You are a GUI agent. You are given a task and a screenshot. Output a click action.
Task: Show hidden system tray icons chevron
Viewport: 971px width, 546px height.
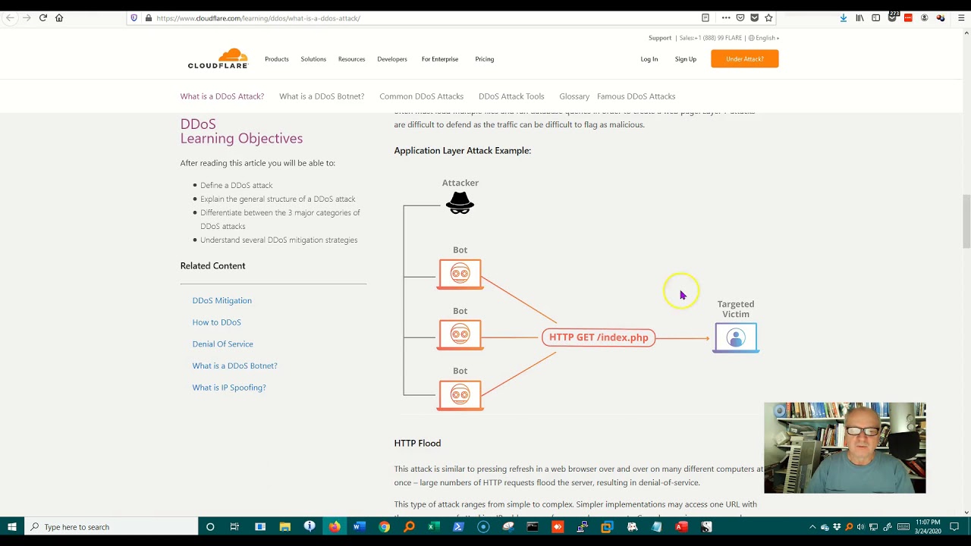tap(812, 527)
